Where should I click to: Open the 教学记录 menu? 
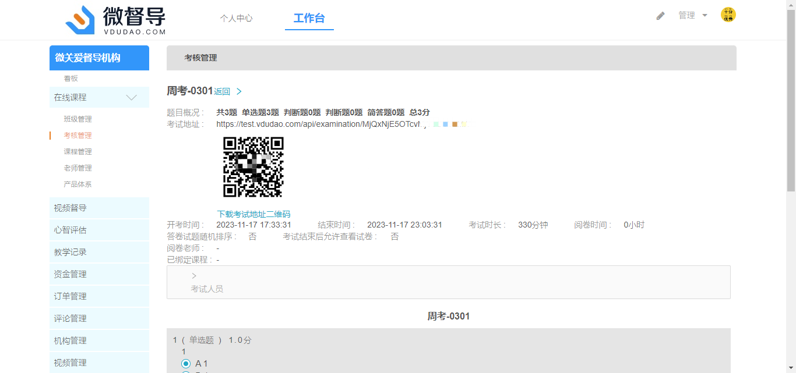pos(99,253)
